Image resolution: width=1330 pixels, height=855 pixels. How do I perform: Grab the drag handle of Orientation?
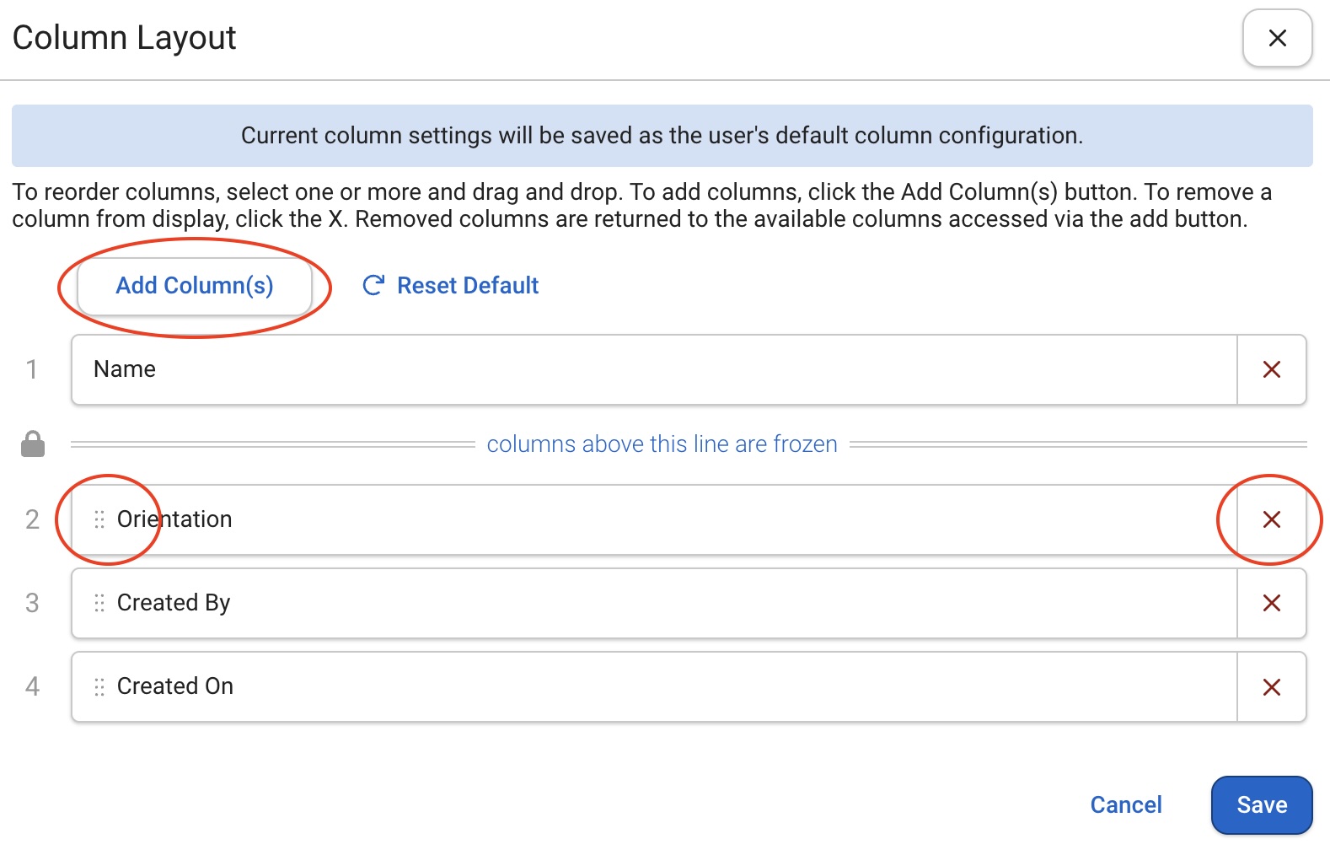[x=99, y=519]
